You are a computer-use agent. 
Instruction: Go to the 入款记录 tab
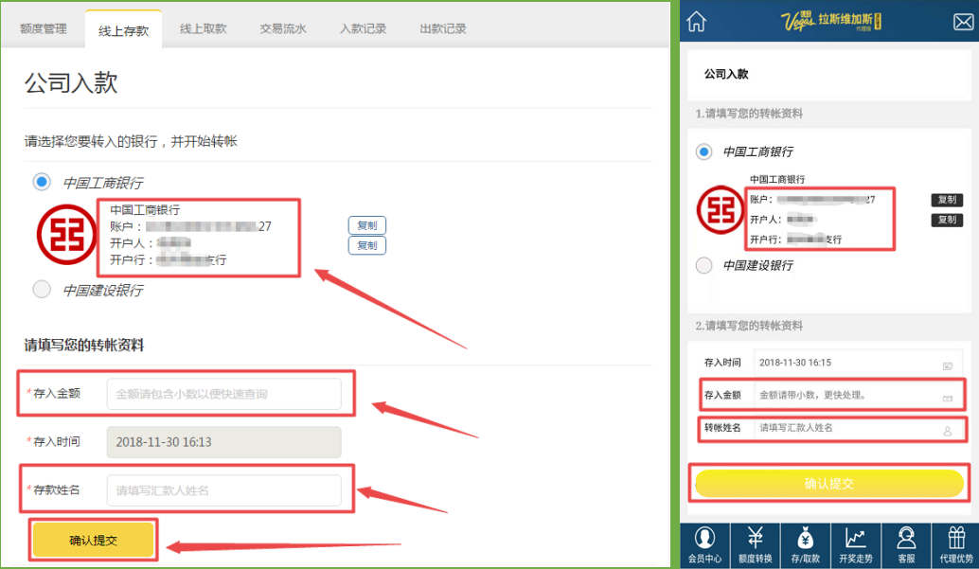pyautogui.click(x=363, y=29)
